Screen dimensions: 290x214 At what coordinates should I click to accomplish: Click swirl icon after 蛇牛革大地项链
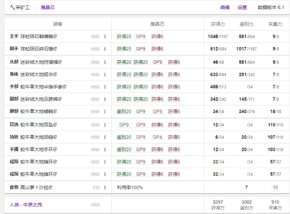point(55,137)
